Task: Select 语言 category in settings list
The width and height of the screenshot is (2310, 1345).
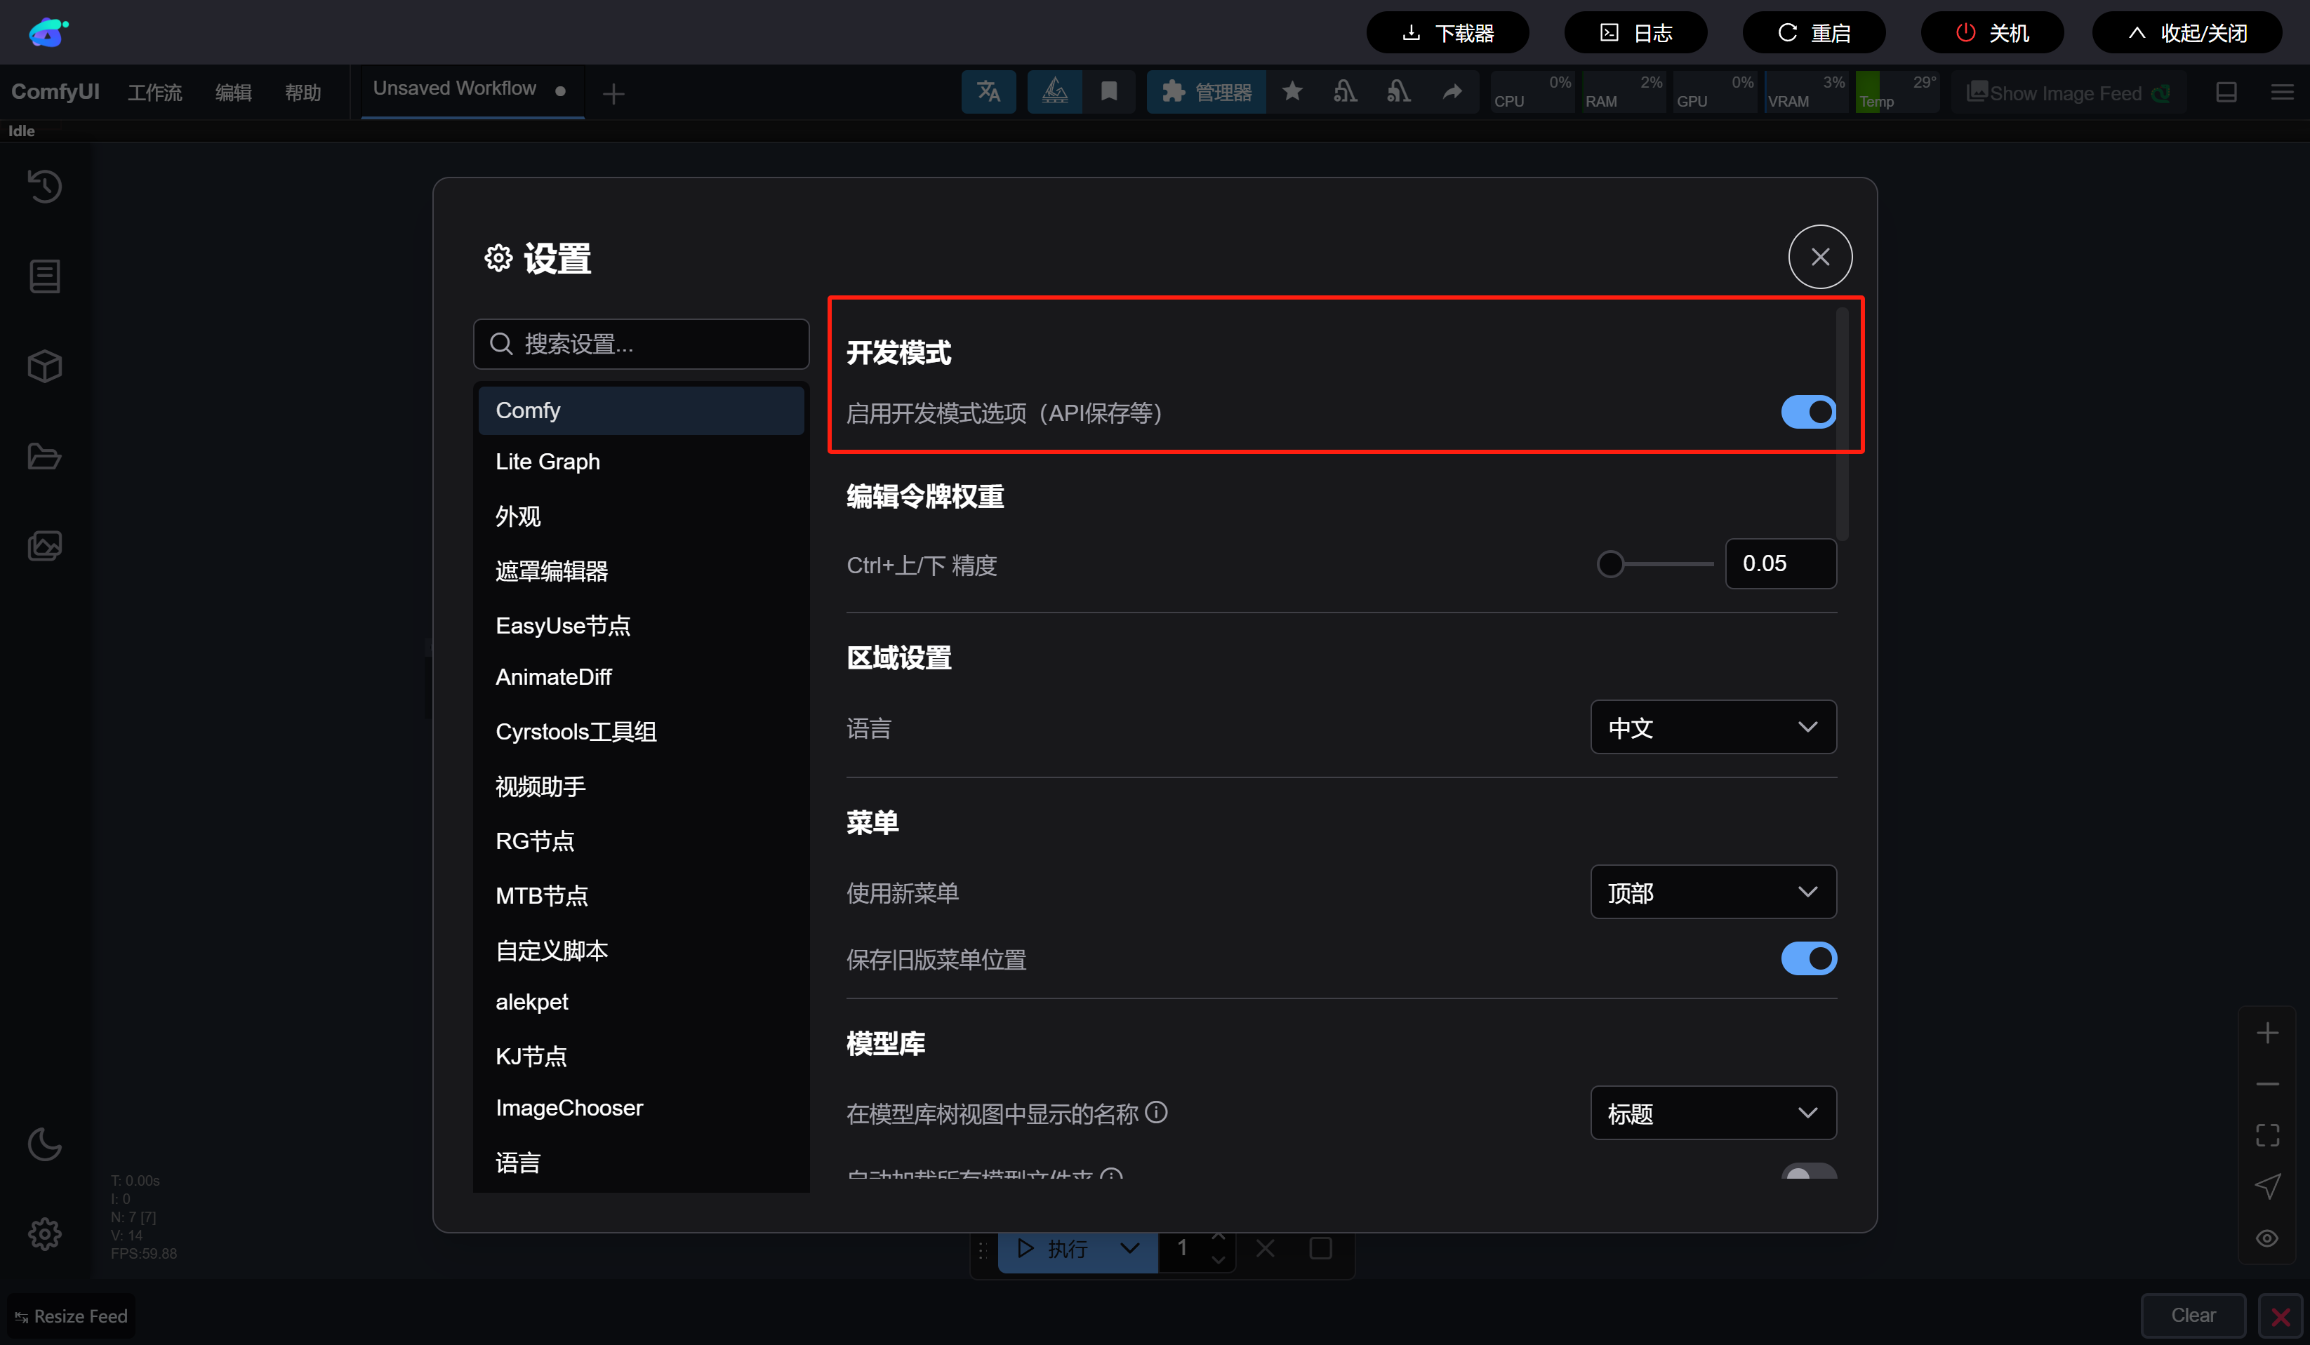Action: 641,1163
